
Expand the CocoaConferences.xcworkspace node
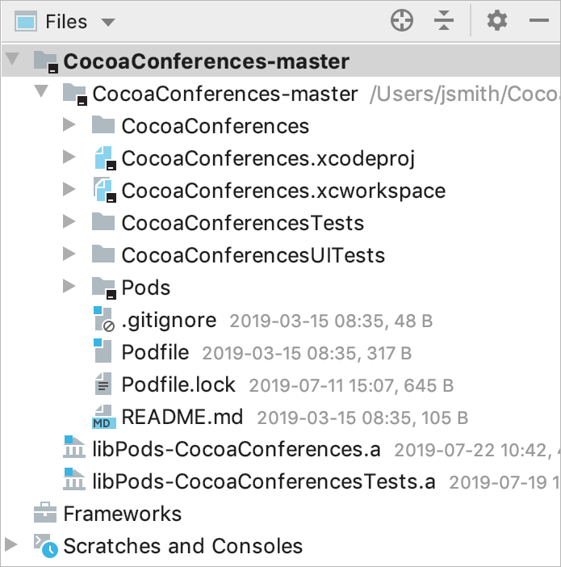[x=69, y=191]
